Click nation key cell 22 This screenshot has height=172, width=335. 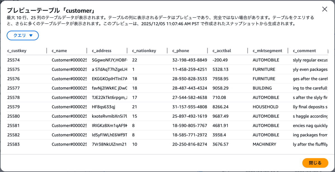pyautogui.click(x=135, y=60)
